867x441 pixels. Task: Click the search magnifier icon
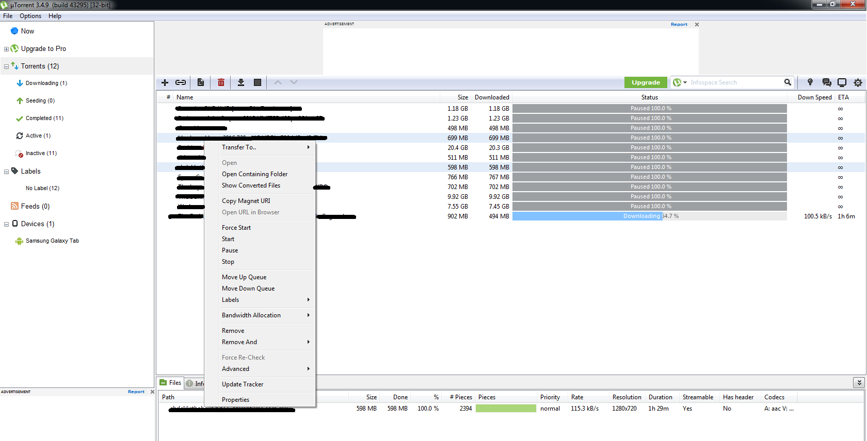point(788,82)
